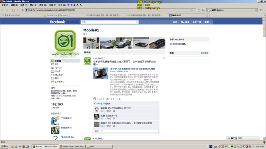The height and width of the screenshot is (149, 266).
Task: Click the Firefox back arrow button
Action: [x=3, y=10]
